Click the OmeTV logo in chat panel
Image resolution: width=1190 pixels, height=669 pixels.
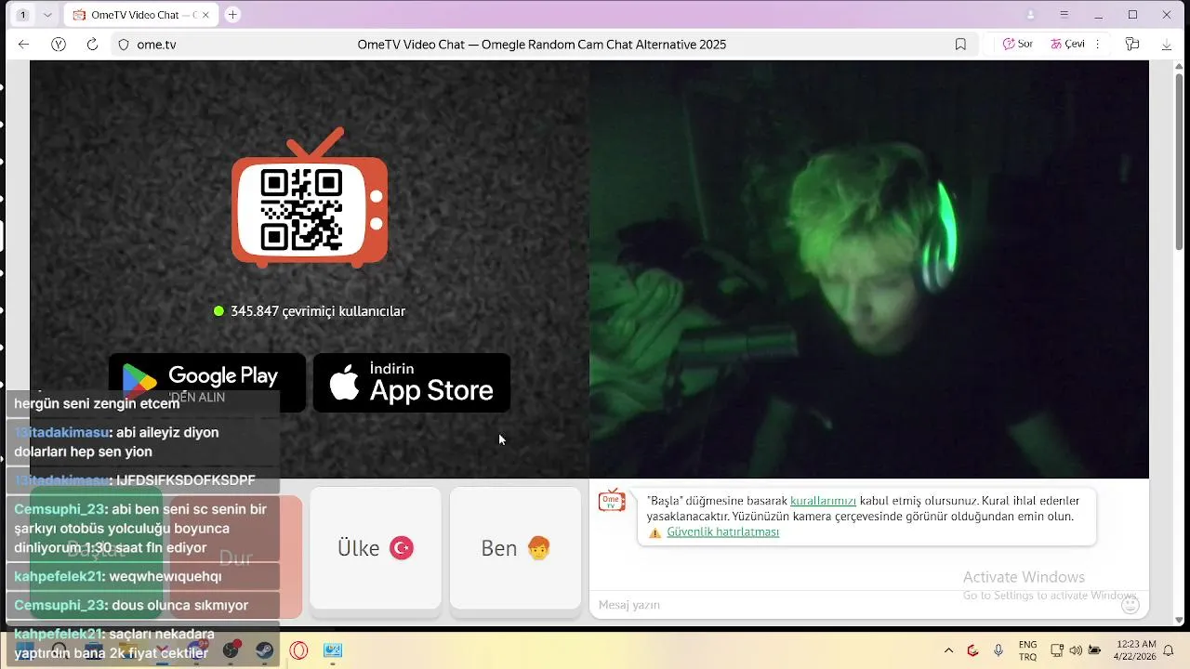[612, 502]
